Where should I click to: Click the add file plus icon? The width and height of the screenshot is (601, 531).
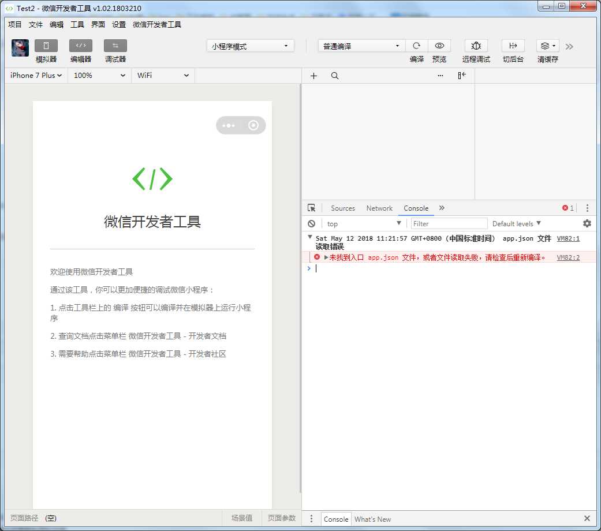tap(313, 76)
